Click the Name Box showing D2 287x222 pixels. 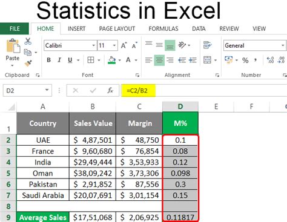(27, 90)
